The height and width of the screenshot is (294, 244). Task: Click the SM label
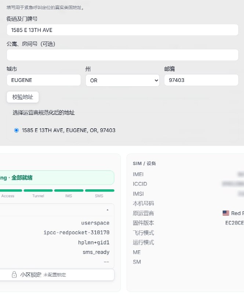137,262
